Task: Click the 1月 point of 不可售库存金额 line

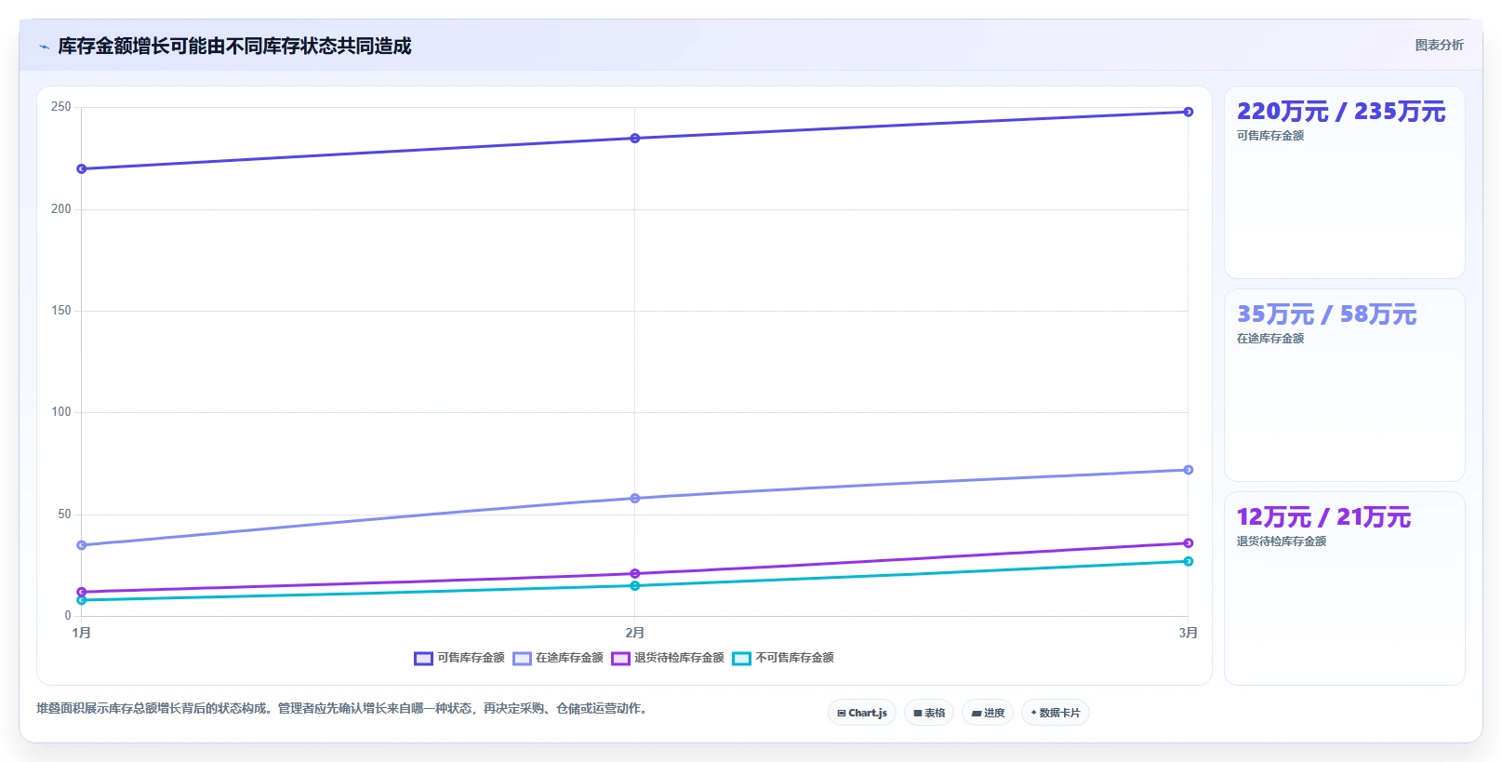Action: coord(82,600)
